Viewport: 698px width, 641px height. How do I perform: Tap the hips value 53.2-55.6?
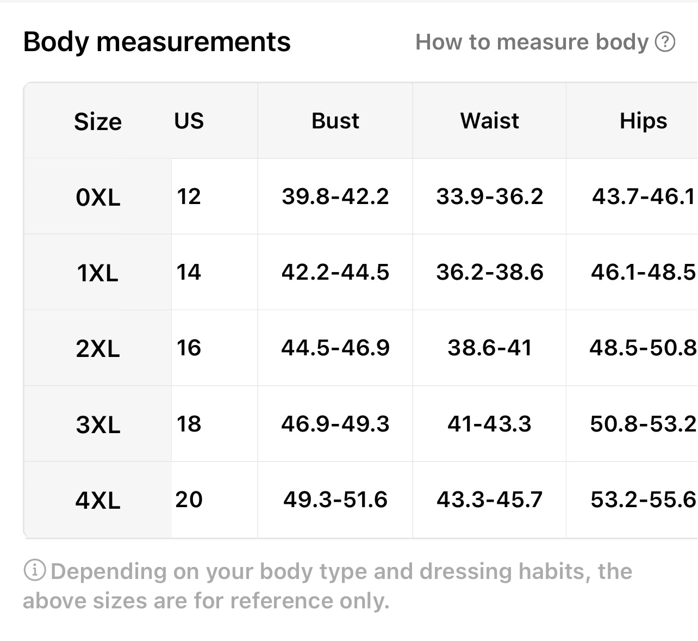(643, 500)
